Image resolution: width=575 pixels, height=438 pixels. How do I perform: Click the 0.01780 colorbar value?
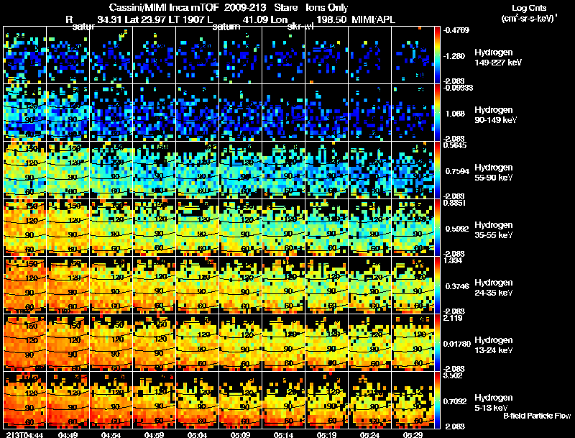(x=457, y=344)
